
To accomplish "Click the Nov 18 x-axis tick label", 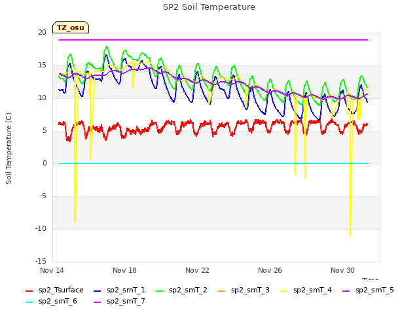I will click(124, 270).
